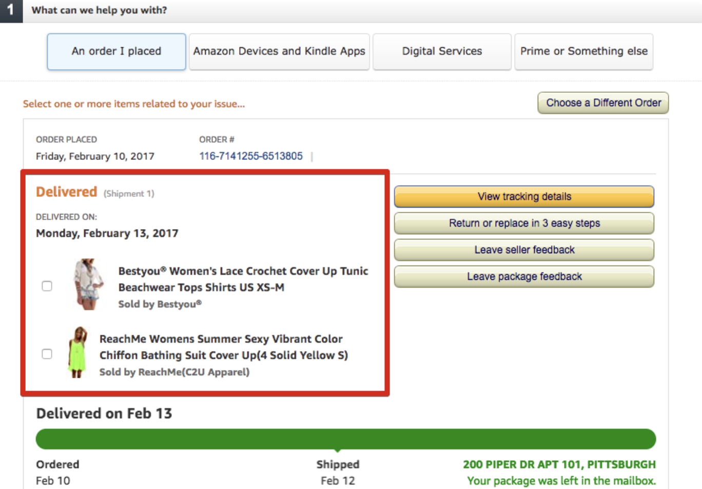Switch to Digital Services tab

tap(442, 51)
